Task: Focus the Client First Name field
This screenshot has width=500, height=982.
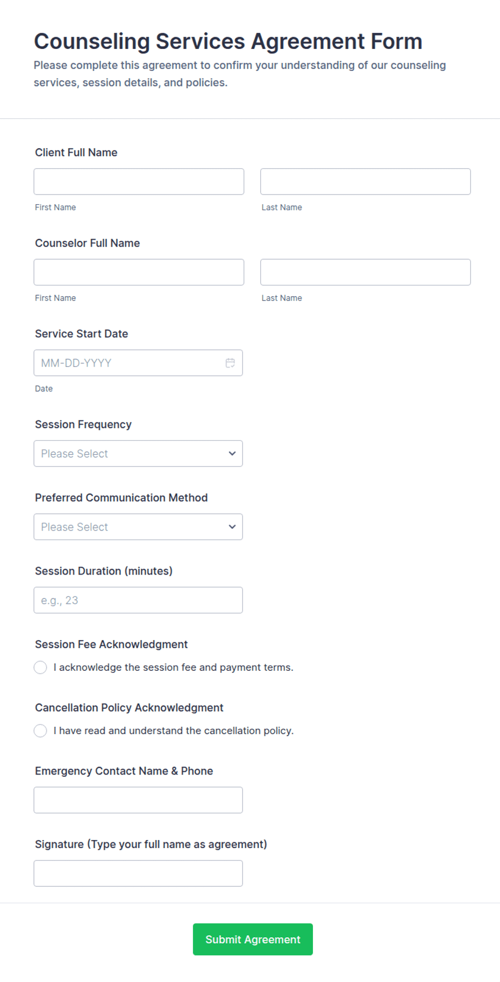Action: (139, 182)
